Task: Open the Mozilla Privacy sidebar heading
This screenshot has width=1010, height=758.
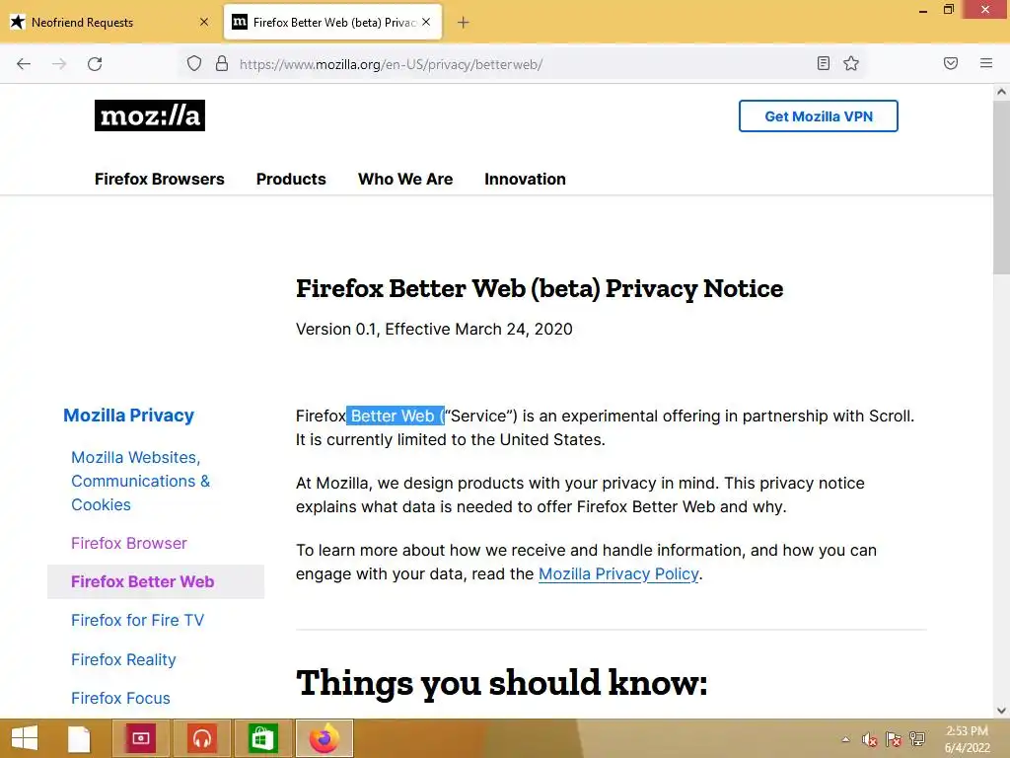Action: 129,416
